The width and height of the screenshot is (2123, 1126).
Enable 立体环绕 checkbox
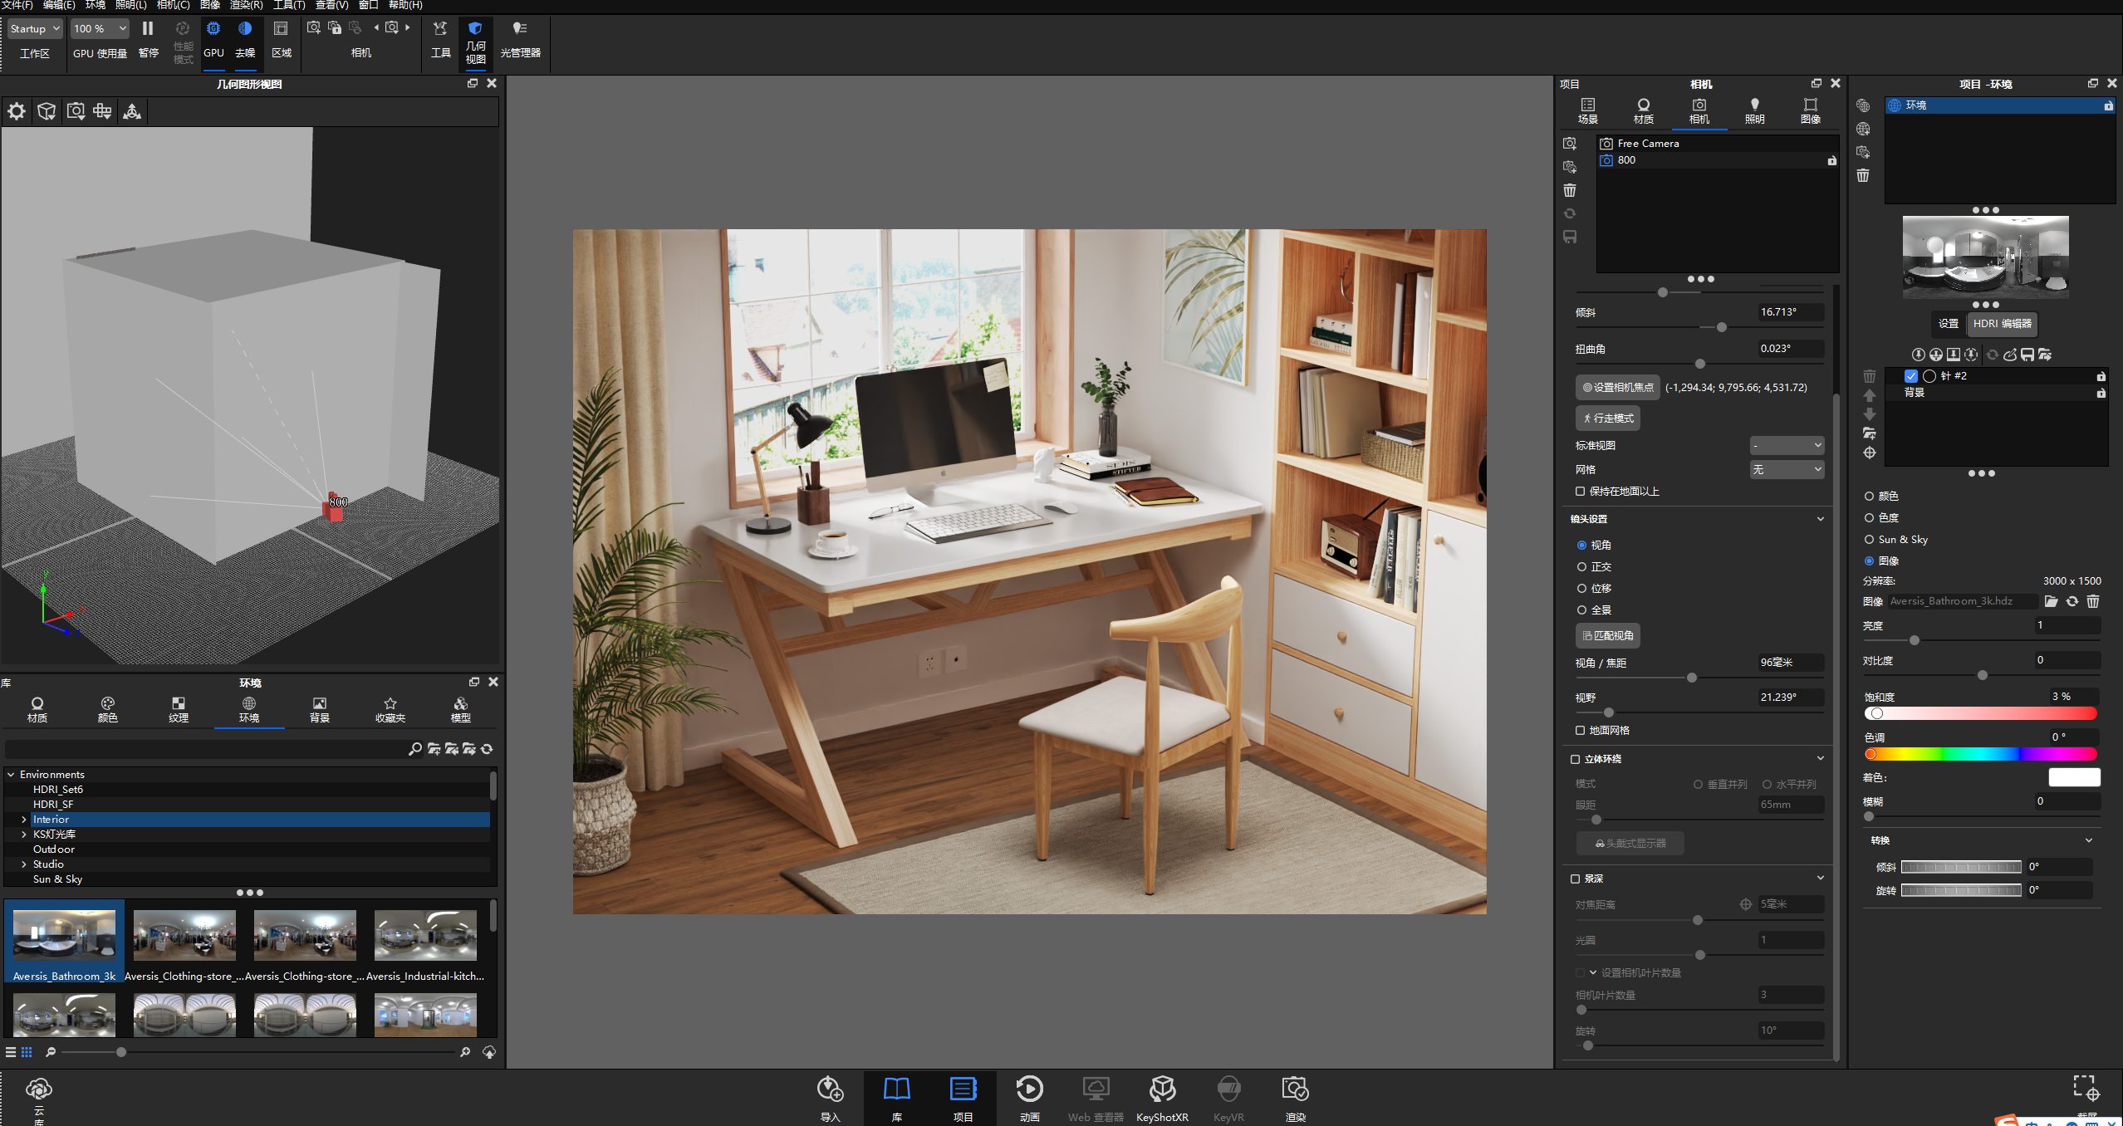[1575, 759]
